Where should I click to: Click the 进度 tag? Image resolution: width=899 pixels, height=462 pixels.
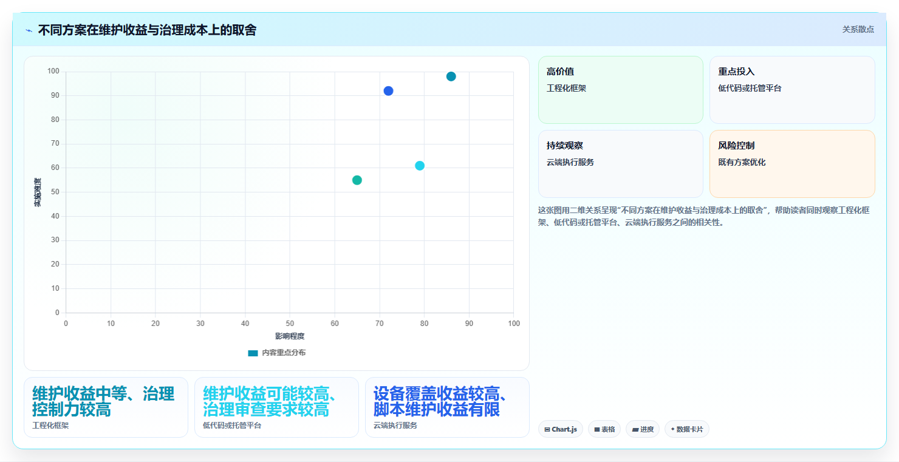(x=643, y=429)
